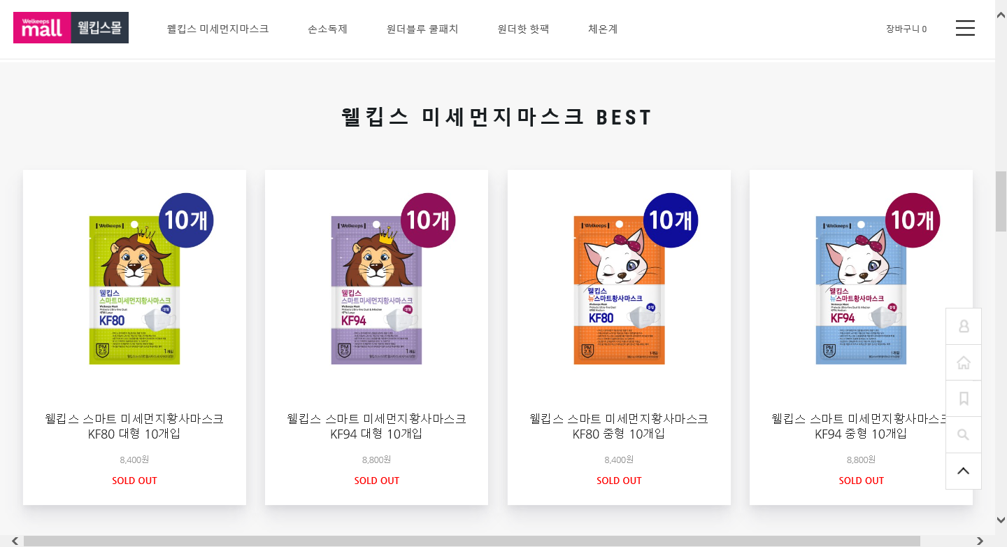Open the 장바구니 cart link
Screen dimensions: 1007x547
[906, 29]
